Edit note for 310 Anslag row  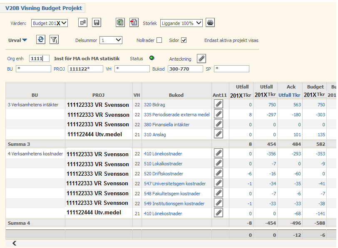(x=219, y=134)
